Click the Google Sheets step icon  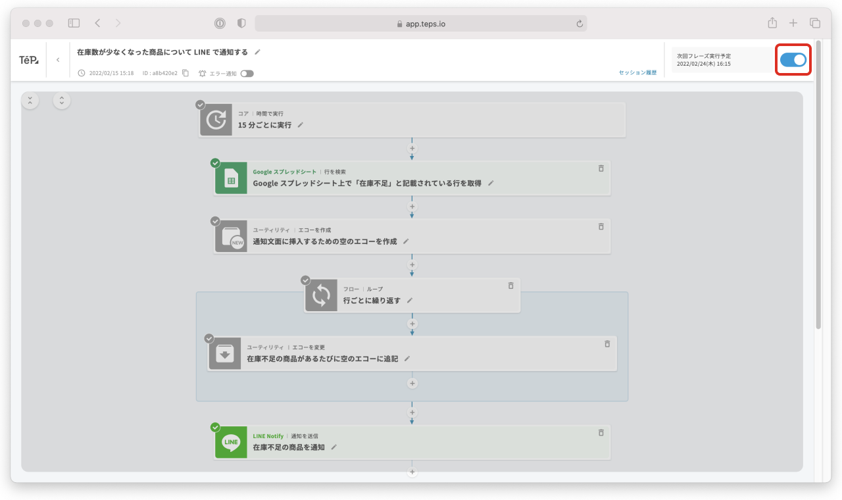(231, 178)
